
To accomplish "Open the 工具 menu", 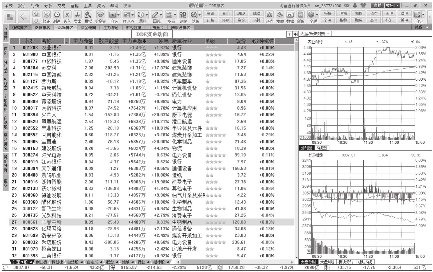I will click(88, 6).
